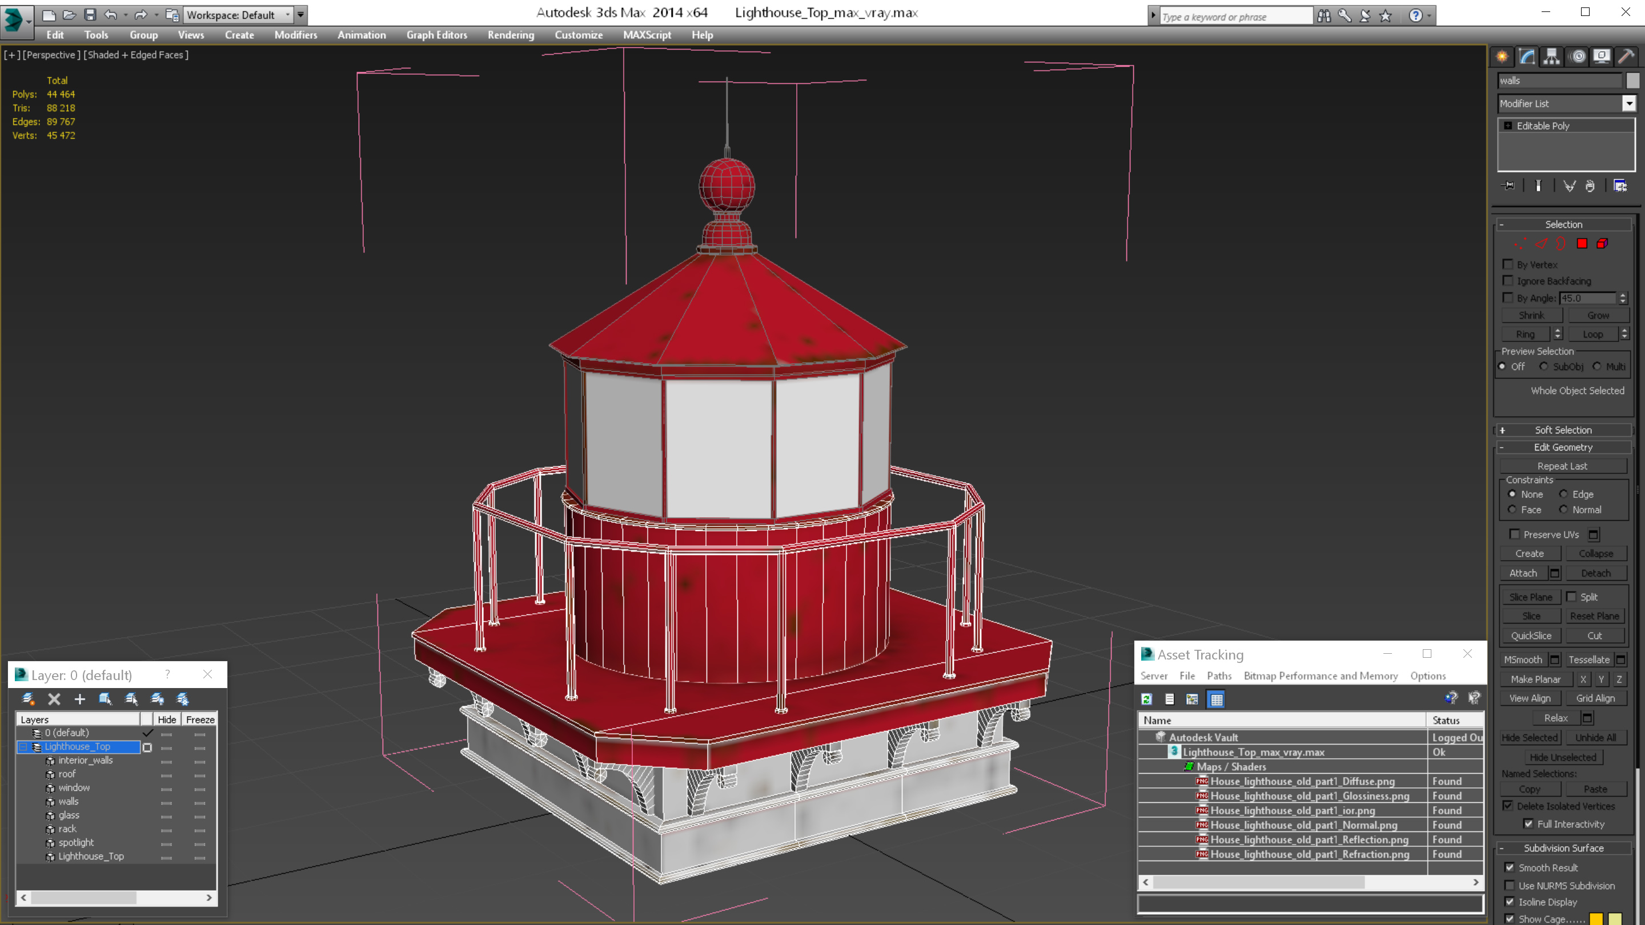Viewport: 1645px width, 925px height.
Task: Click Table View icon in Asset Tracking toolbar
Action: coord(1217,699)
